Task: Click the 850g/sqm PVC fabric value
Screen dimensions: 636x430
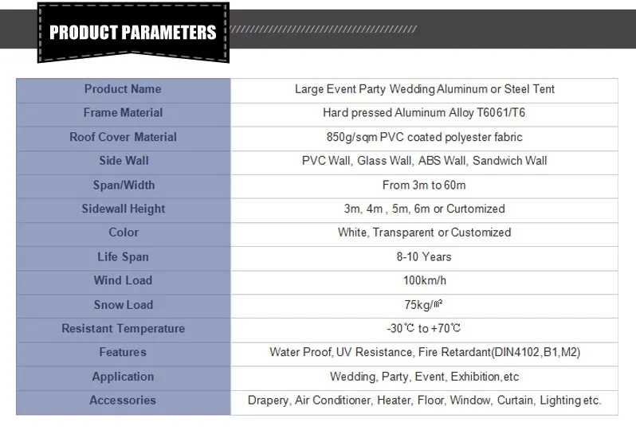Action: 424,137
